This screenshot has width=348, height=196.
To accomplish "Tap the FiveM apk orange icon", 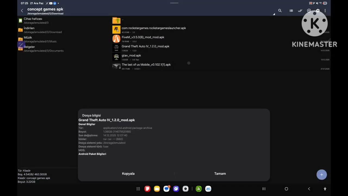I will point(116,39).
